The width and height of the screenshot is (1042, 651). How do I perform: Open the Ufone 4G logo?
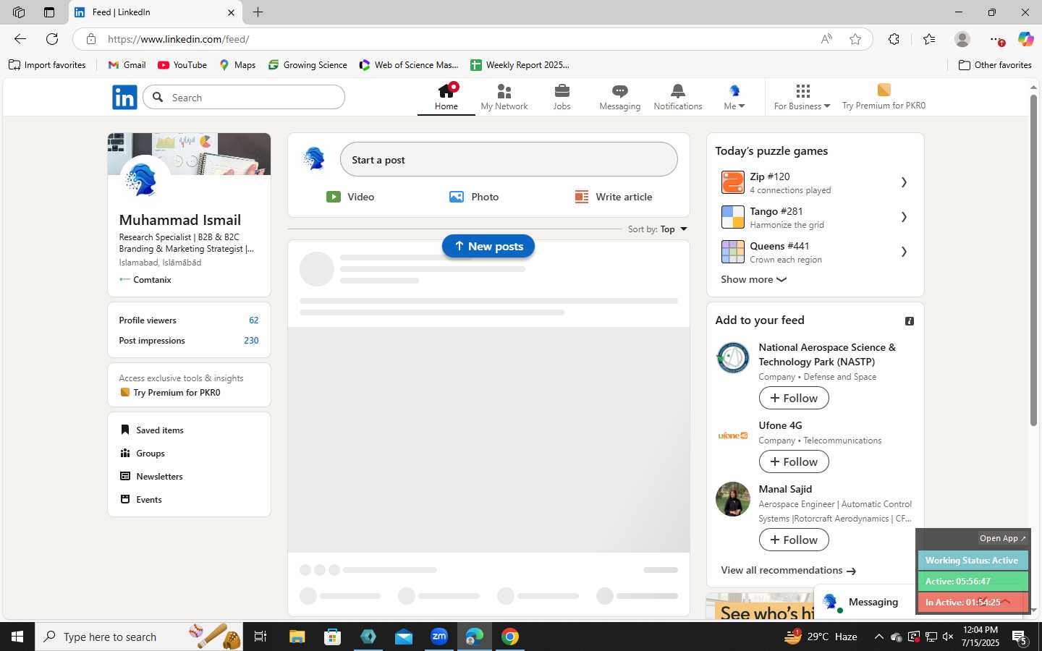pos(733,435)
